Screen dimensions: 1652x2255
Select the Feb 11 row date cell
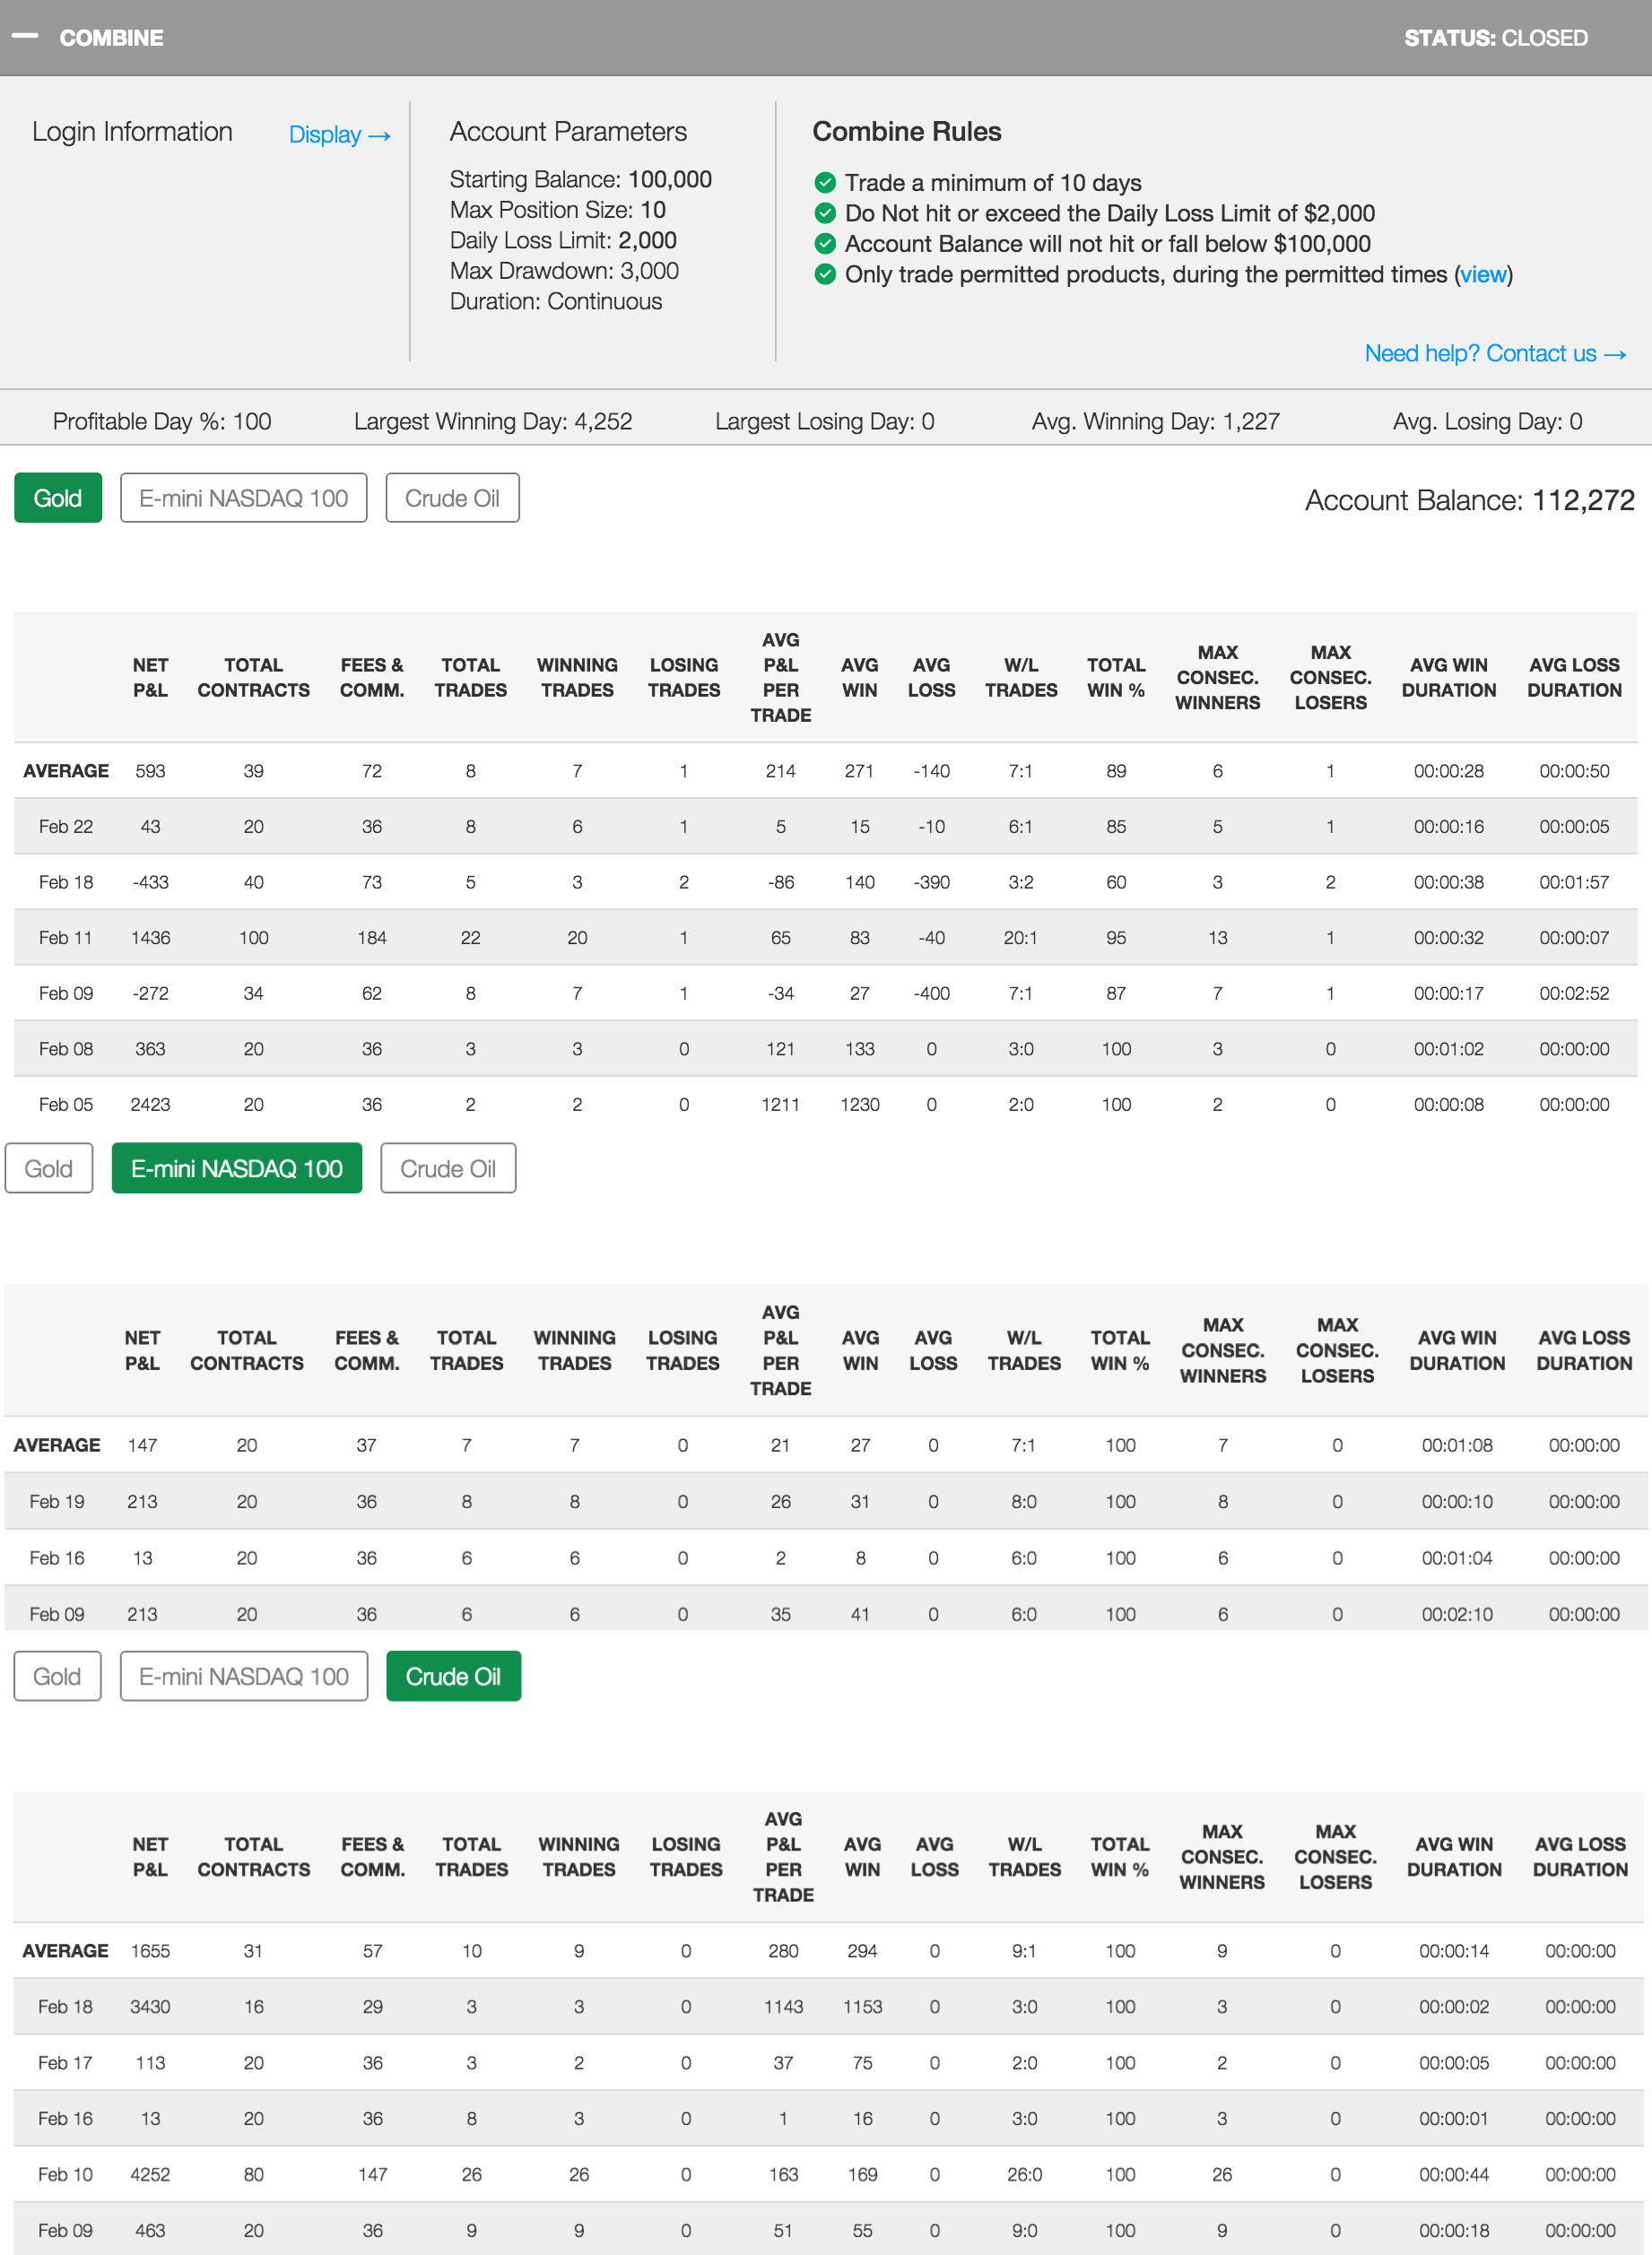click(x=66, y=938)
